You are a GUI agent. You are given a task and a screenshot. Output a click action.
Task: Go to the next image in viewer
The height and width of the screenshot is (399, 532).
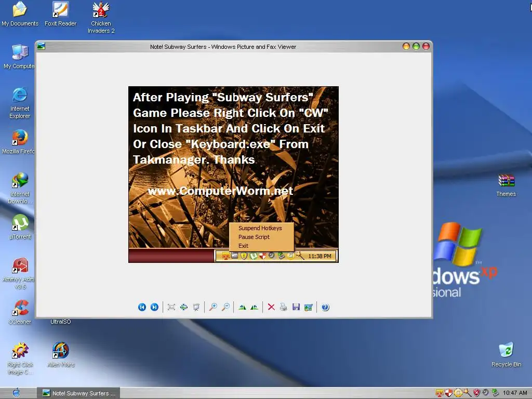coord(154,308)
